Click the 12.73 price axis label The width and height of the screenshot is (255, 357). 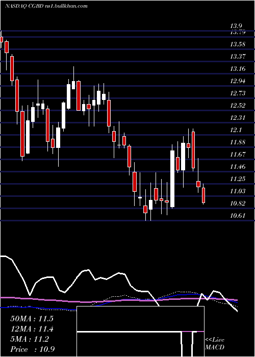pyautogui.click(x=238, y=93)
